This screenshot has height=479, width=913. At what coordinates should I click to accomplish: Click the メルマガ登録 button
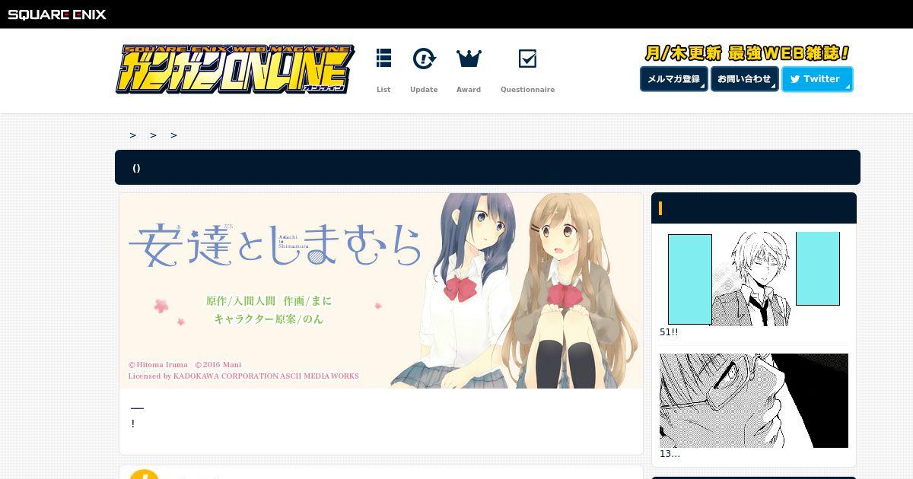click(674, 79)
